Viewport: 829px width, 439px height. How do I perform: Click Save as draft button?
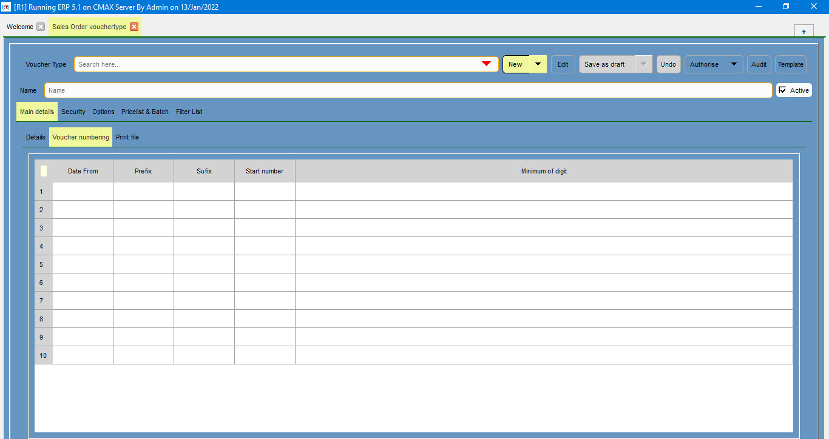click(607, 64)
